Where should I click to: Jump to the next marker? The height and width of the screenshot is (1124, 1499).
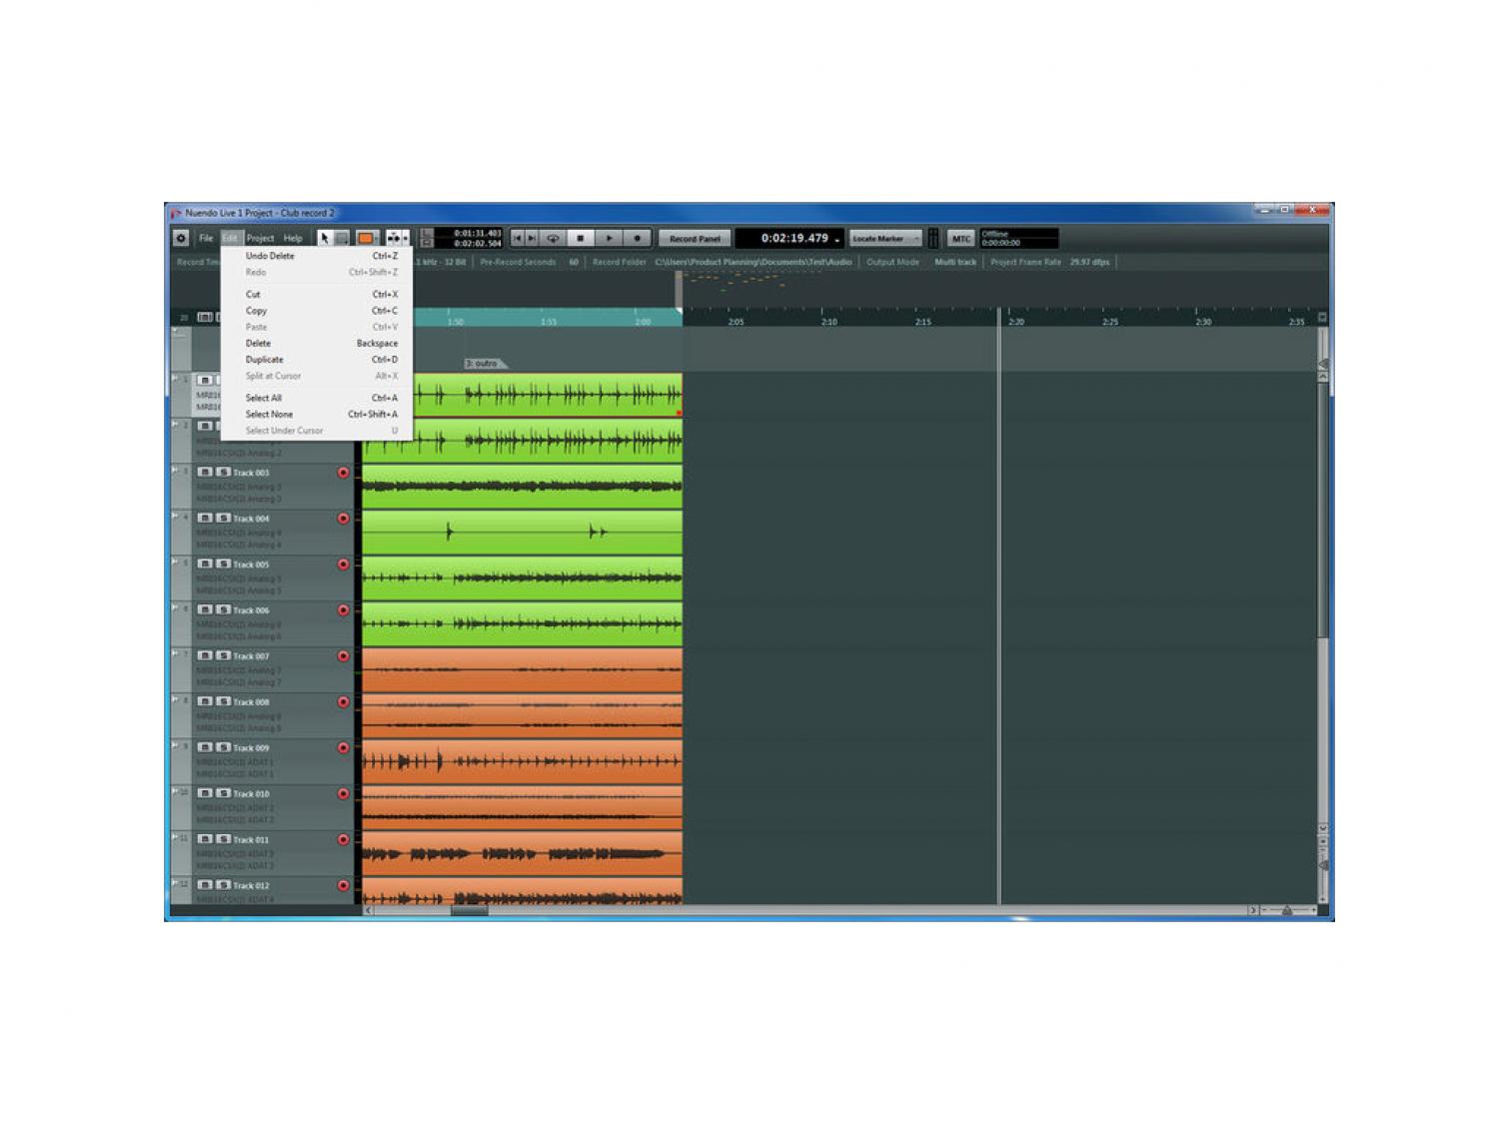(532, 238)
